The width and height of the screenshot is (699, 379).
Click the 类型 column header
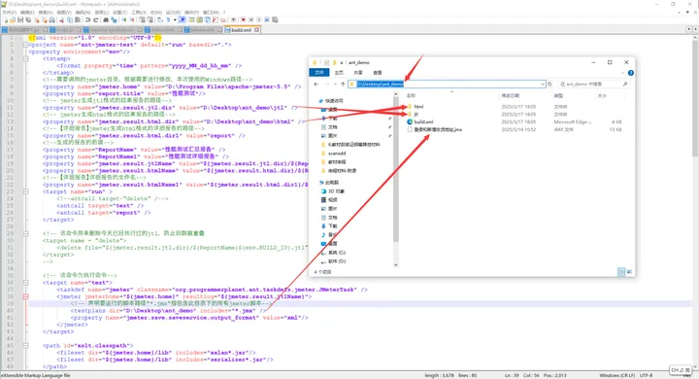558,95
